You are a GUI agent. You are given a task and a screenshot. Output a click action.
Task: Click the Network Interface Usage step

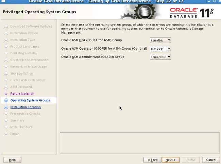tap(29, 67)
